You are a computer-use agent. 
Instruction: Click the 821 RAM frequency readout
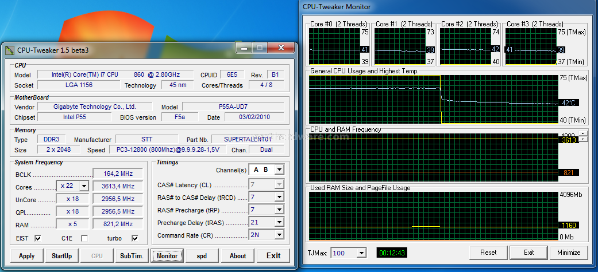point(569,173)
